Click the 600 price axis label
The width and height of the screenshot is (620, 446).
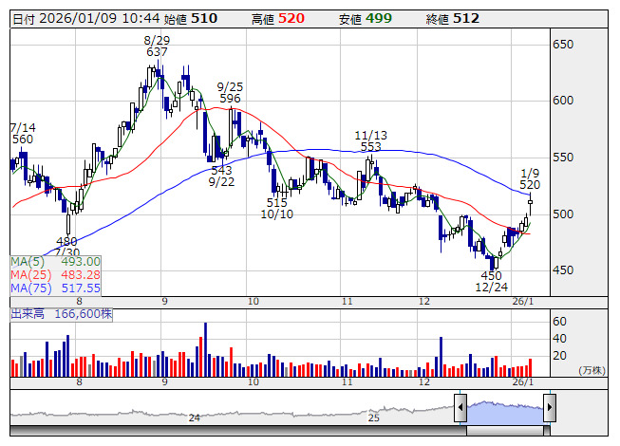point(563,101)
